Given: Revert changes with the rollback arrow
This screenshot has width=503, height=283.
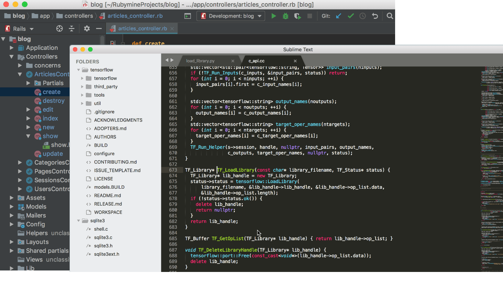Looking at the screenshot, I should click(375, 16).
